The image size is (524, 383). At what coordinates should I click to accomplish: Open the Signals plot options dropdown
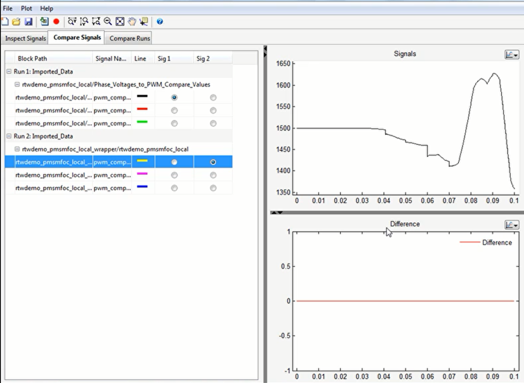pyautogui.click(x=511, y=55)
